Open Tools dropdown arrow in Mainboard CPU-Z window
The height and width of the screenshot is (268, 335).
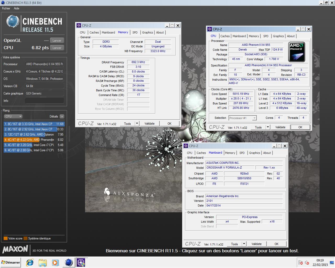(x=244, y=244)
